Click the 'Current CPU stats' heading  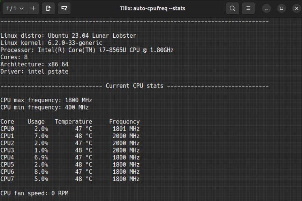(134, 86)
